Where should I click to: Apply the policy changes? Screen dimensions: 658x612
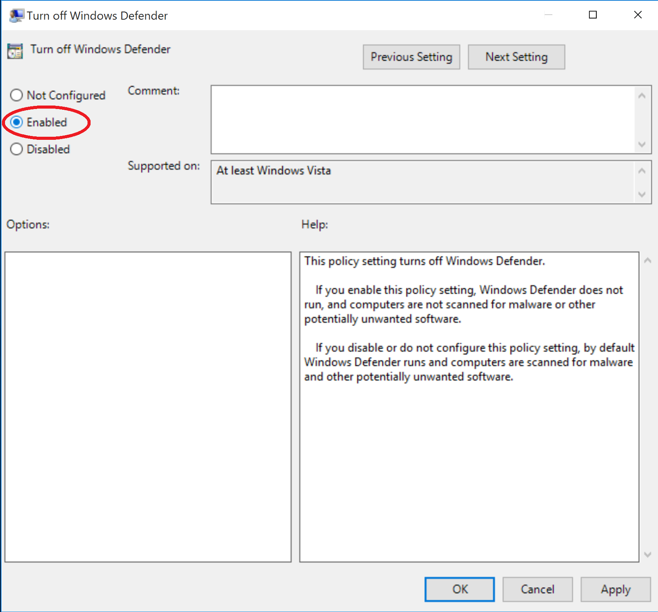[x=615, y=589]
